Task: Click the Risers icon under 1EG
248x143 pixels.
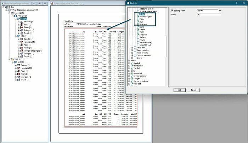Action: (22, 28)
